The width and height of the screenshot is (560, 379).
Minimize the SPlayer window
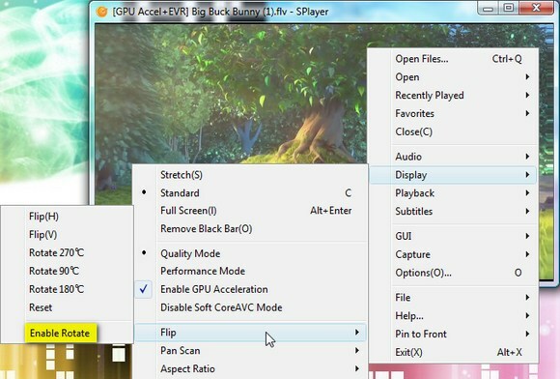(489, 9)
